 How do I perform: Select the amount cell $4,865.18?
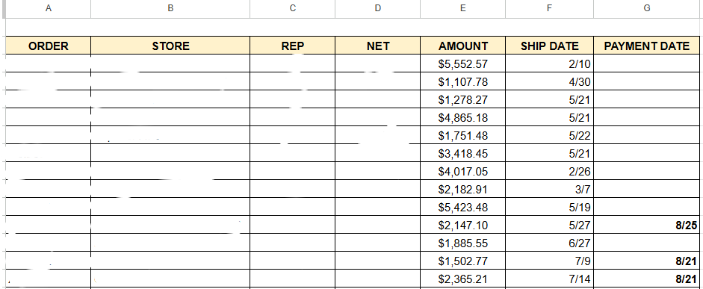[462, 117]
